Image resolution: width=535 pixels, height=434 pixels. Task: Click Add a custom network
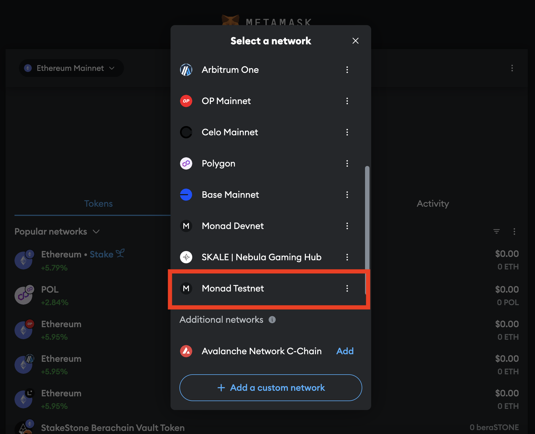[271, 388]
